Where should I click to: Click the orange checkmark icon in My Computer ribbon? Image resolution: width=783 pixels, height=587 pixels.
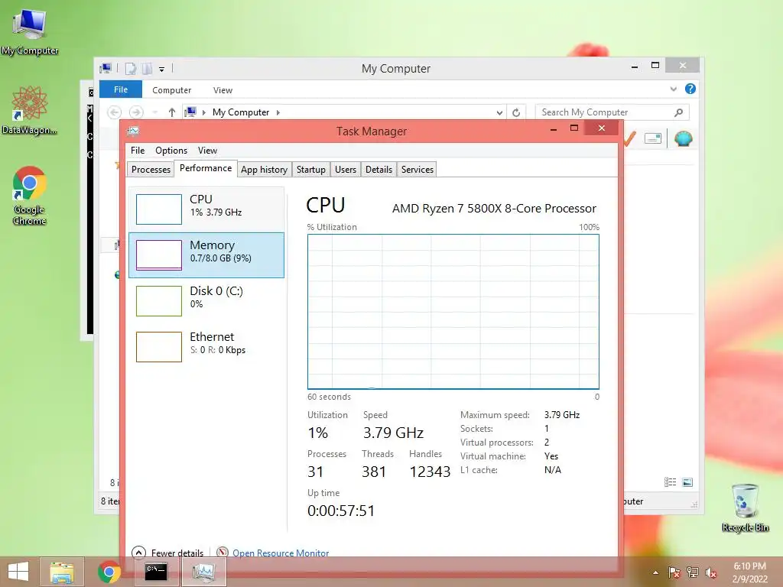tap(629, 138)
